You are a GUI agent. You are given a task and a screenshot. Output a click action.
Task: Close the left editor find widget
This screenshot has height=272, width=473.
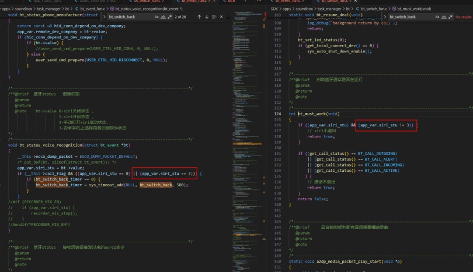221,17
